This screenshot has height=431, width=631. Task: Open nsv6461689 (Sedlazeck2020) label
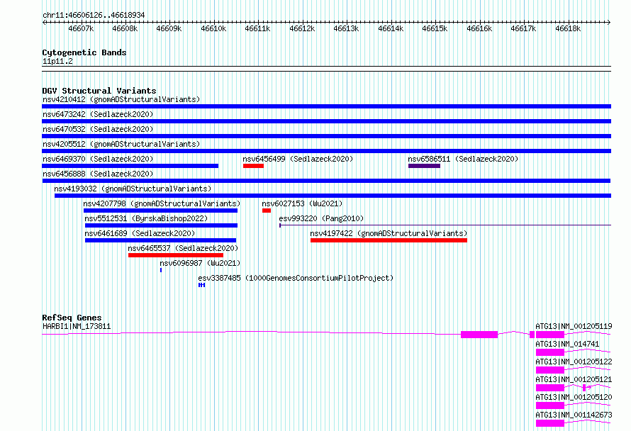[140, 233]
